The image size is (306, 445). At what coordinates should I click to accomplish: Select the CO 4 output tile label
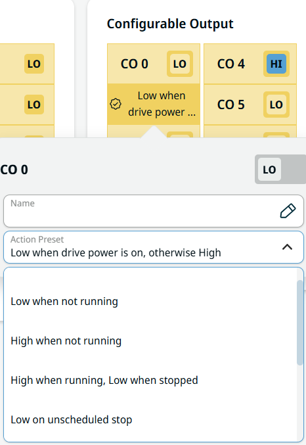[231, 64]
